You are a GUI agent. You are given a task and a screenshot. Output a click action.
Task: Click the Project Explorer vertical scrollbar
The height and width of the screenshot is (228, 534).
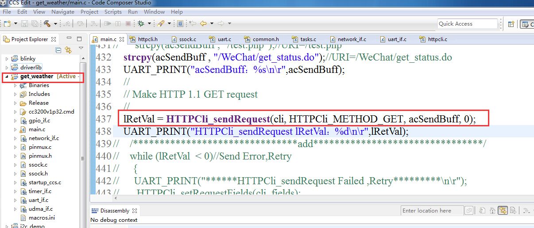pos(83,141)
